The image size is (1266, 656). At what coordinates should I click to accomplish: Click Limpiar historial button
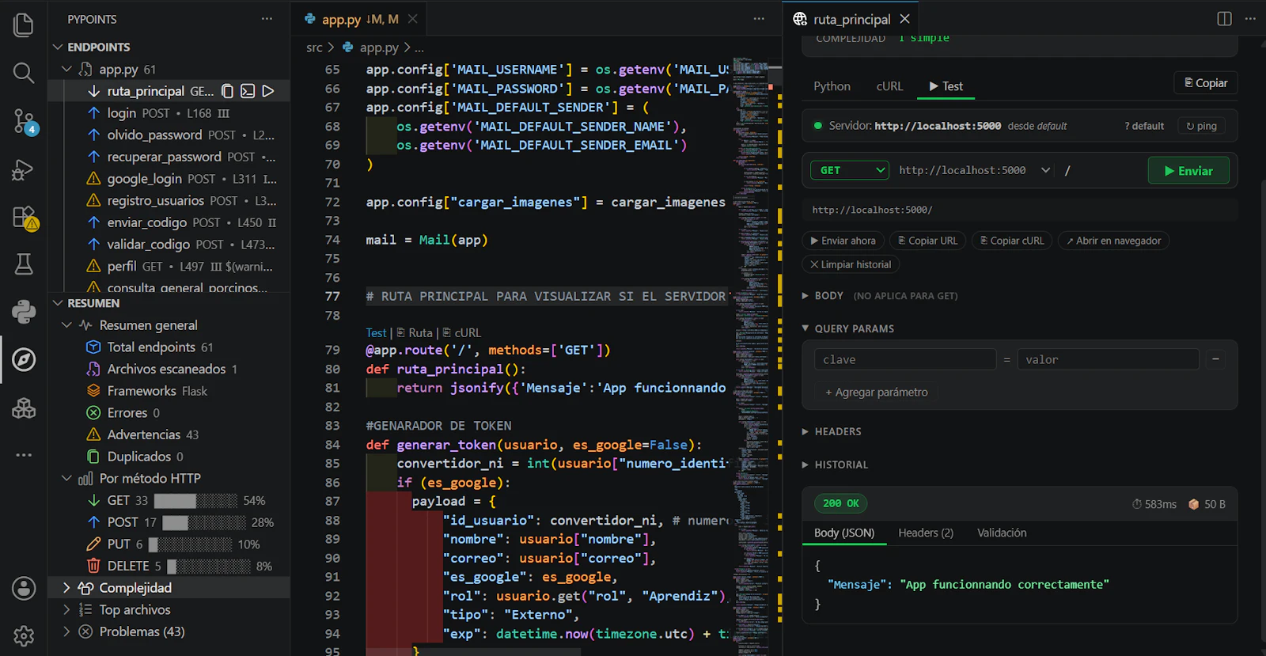coord(851,264)
